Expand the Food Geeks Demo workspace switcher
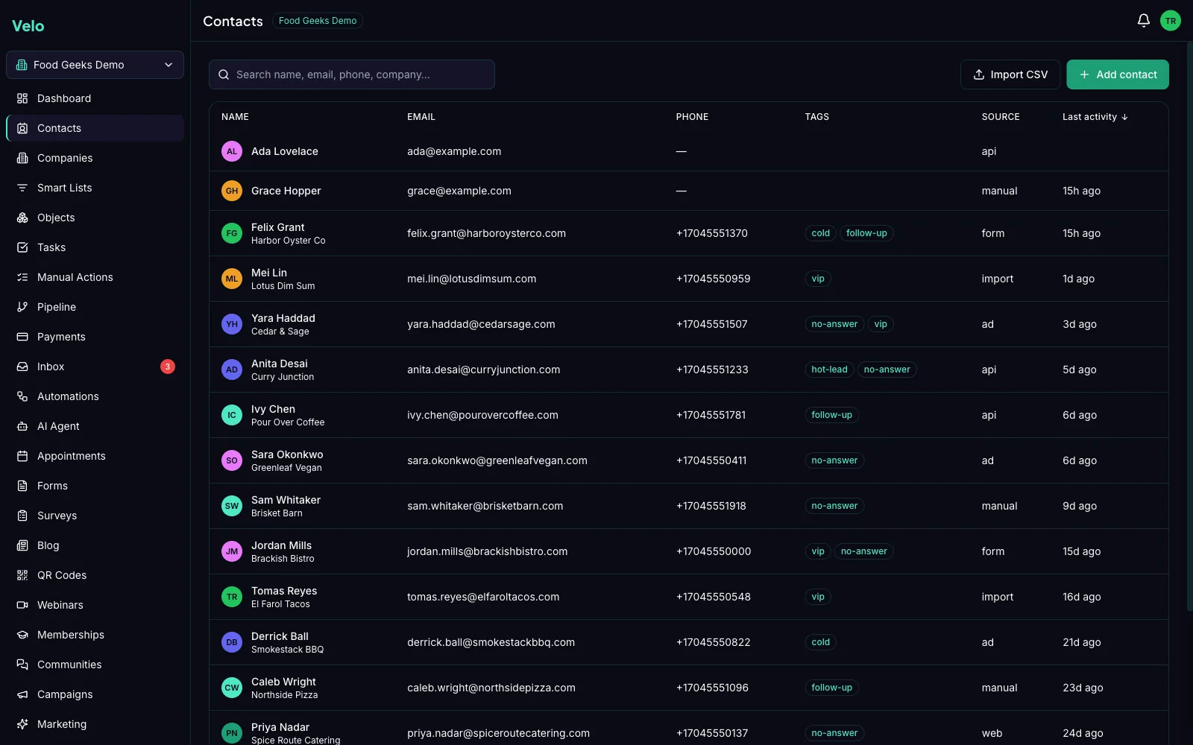 click(95, 65)
